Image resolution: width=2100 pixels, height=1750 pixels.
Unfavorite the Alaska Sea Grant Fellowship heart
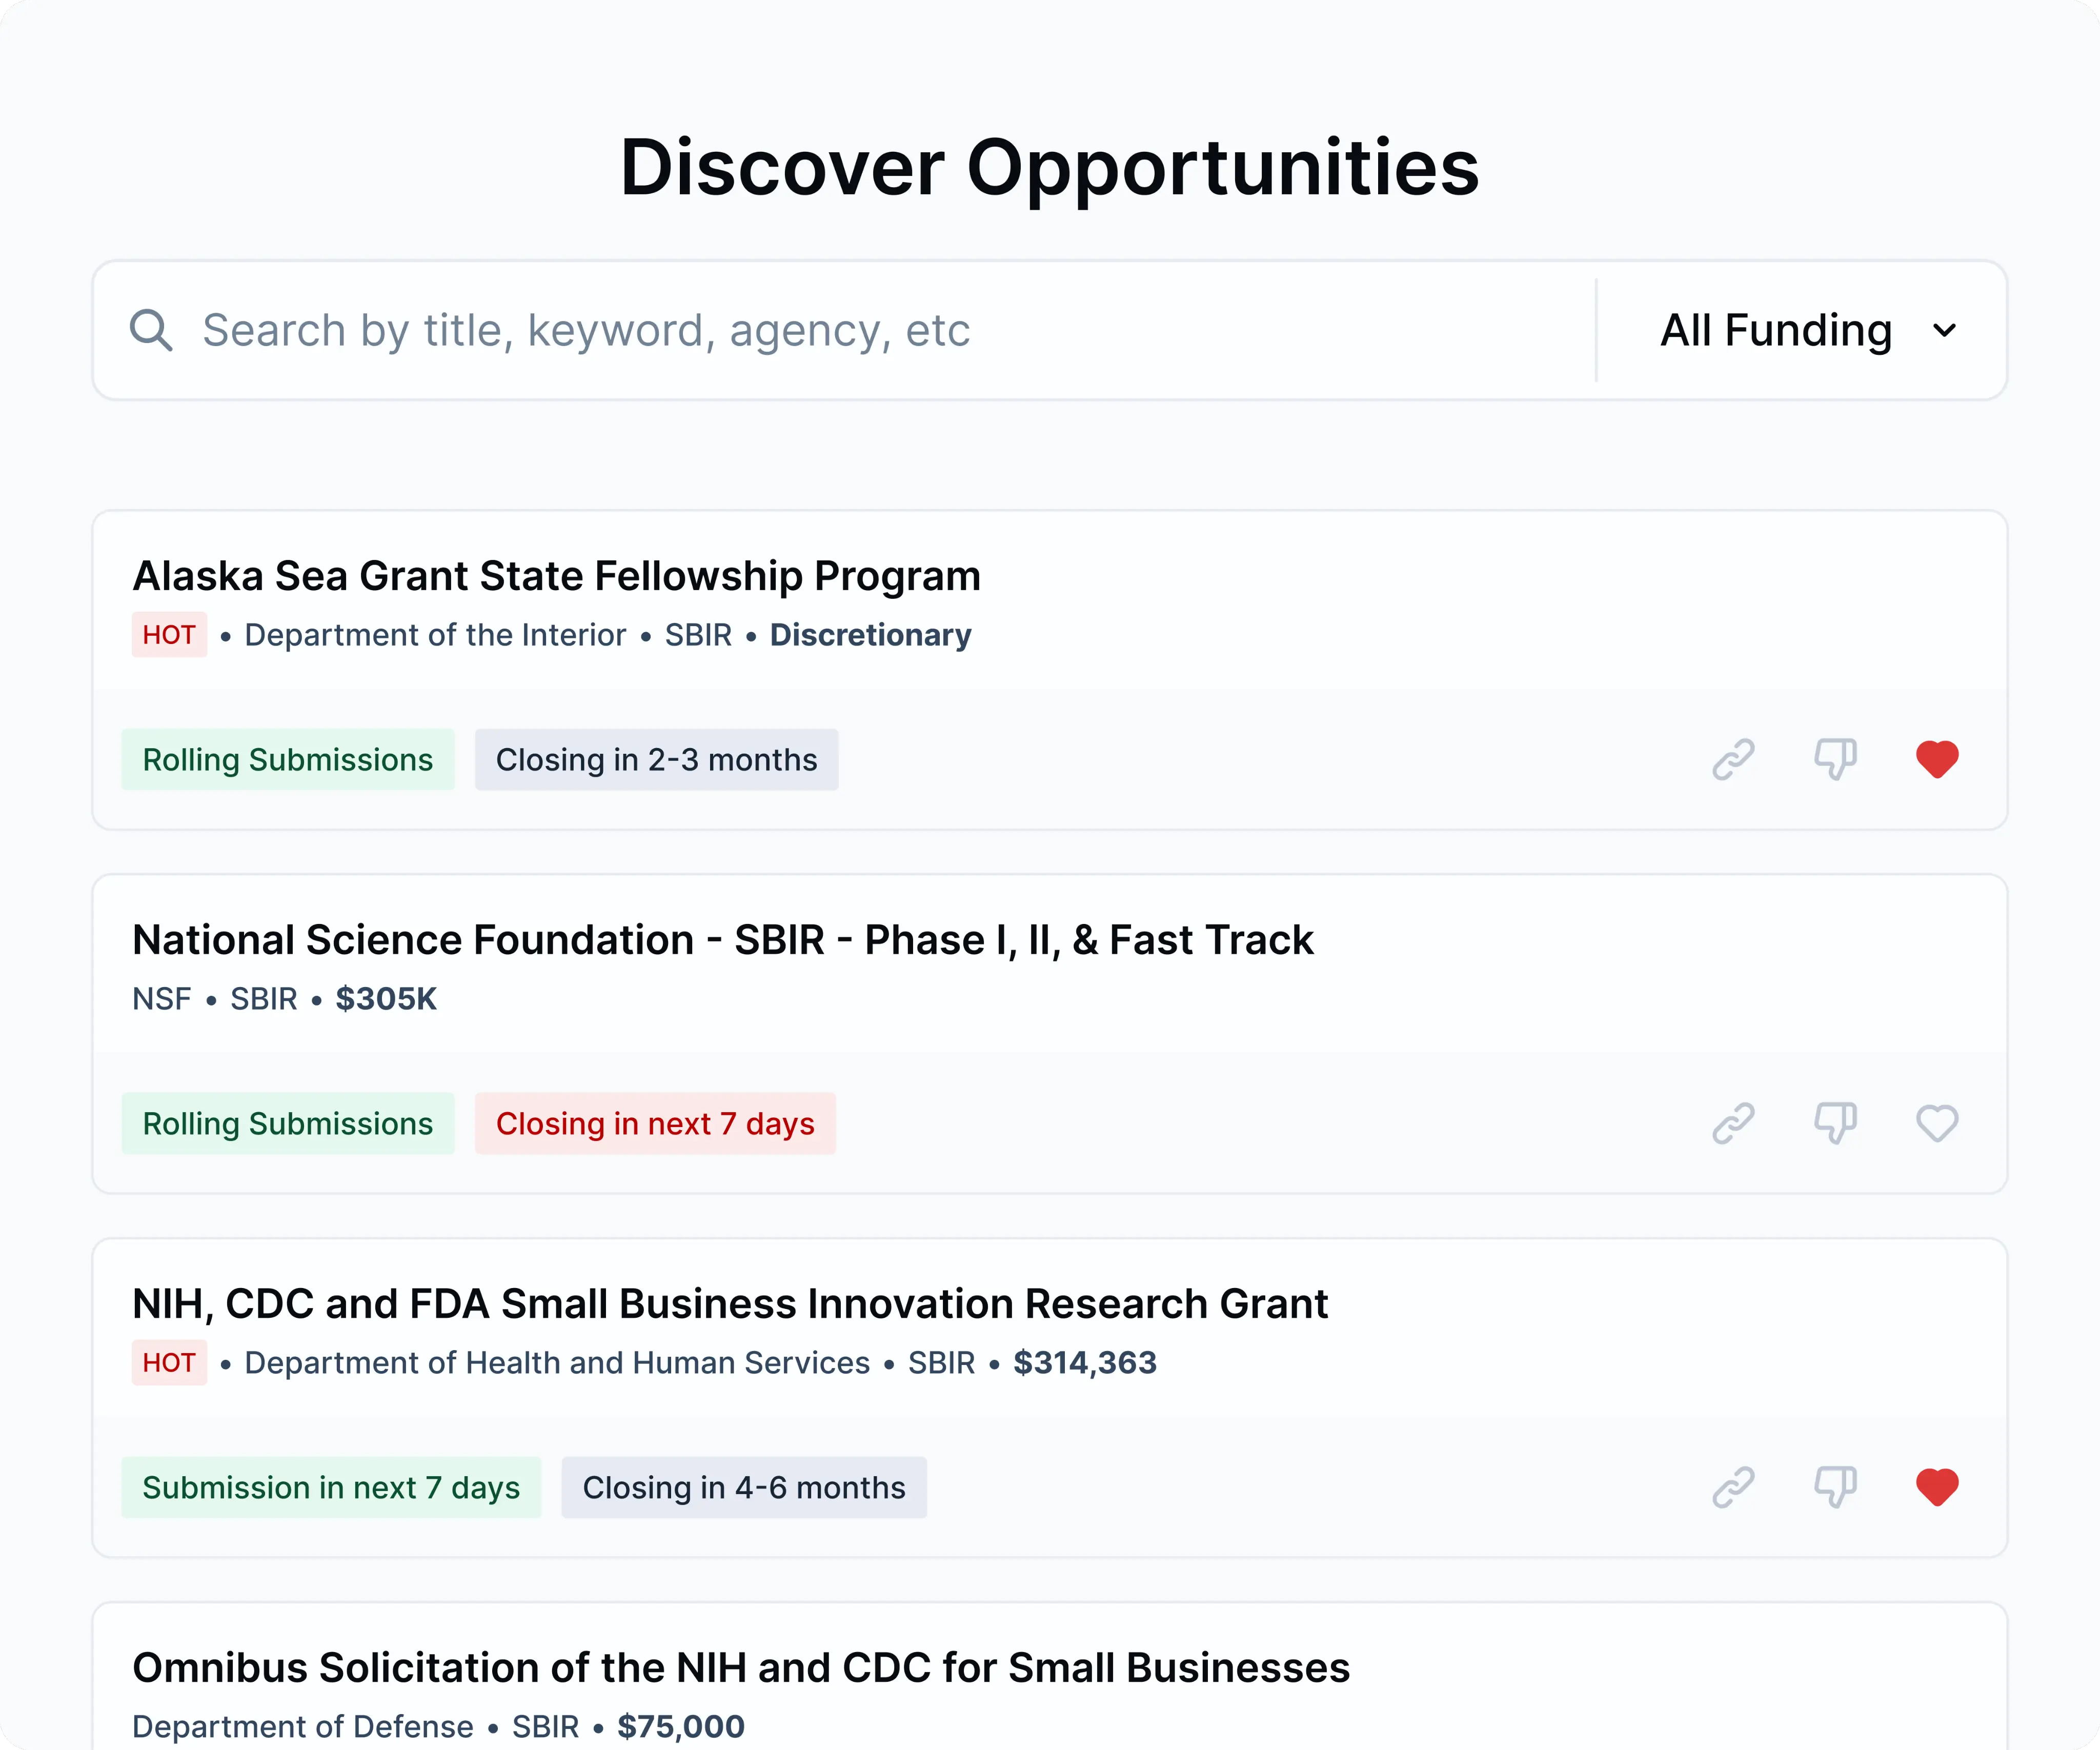[1937, 759]
